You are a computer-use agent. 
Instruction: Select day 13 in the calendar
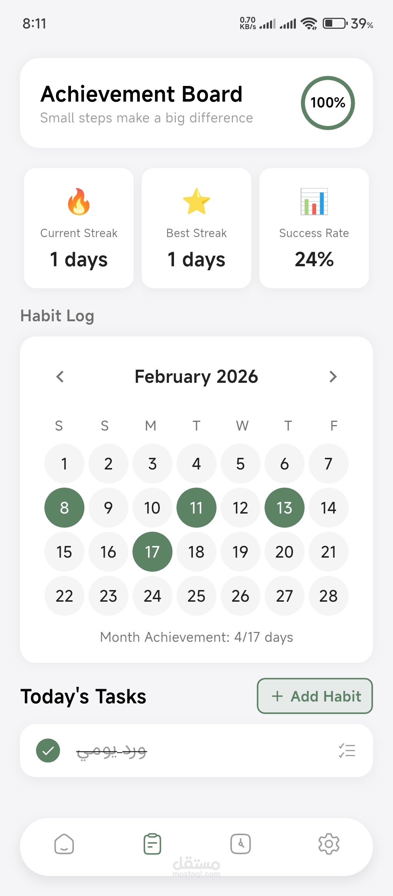coord(285,508)
